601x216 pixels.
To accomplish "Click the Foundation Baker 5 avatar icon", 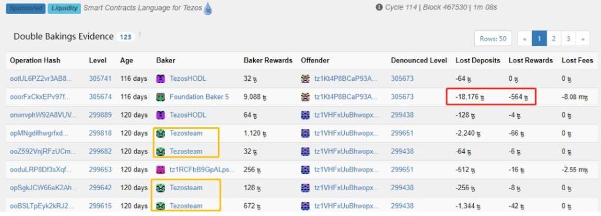I will tap(160, 97).
